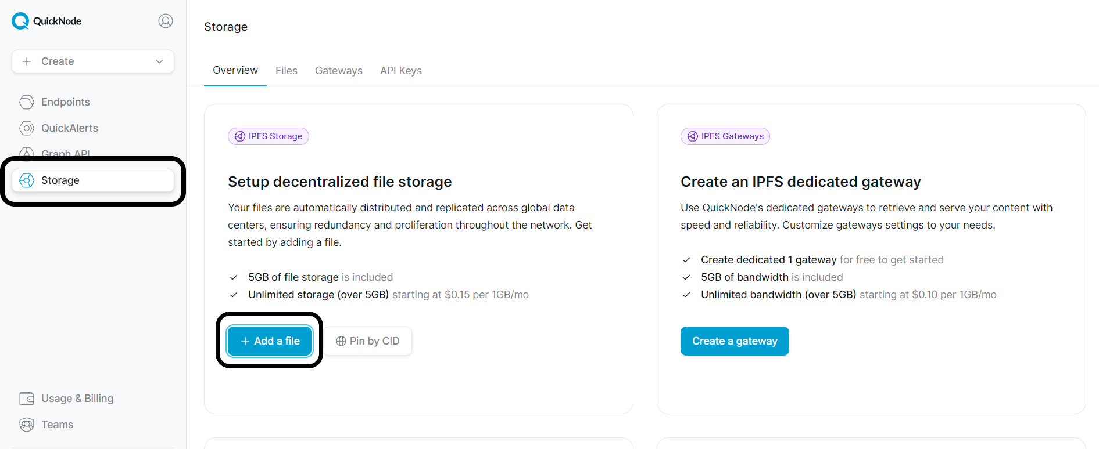The width and height of the screenshot is (1099, 449).
Task: Click the Create a gateway button
Action: [x=735, y=341]
